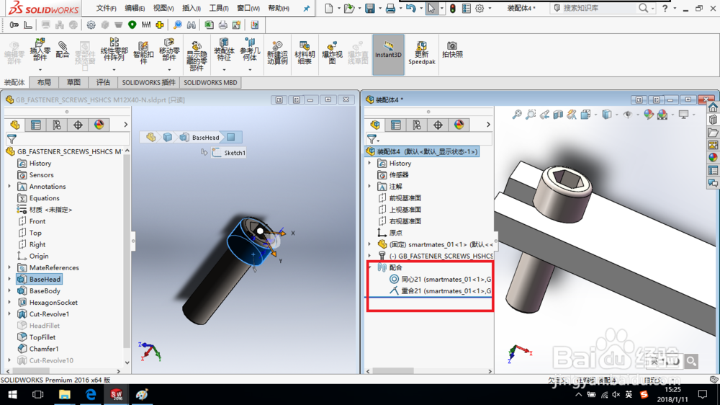The width and height of the screenshot is (720, 405).
Task: Open 插入(I) menu
Action: point(191,8)
